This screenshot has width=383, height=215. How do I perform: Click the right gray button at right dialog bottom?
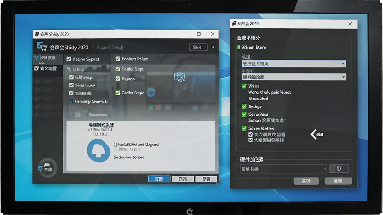(x=338, y=181)
